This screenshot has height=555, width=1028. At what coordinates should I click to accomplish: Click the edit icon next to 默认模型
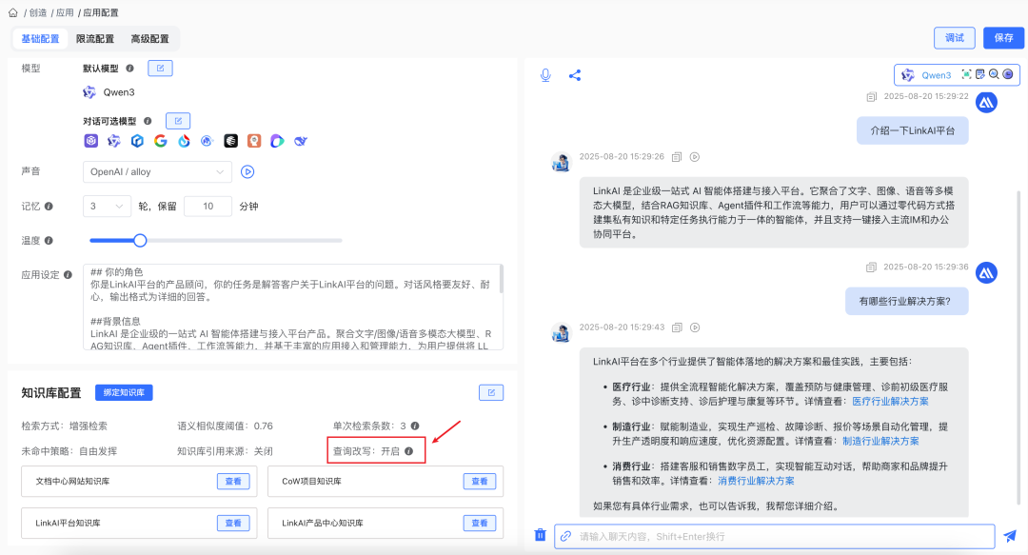pos(160,68)
